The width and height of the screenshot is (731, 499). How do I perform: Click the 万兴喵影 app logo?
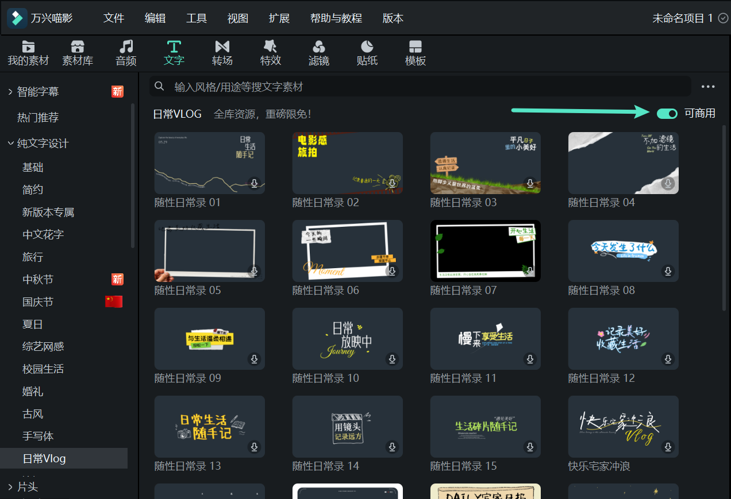click(17, 18)
